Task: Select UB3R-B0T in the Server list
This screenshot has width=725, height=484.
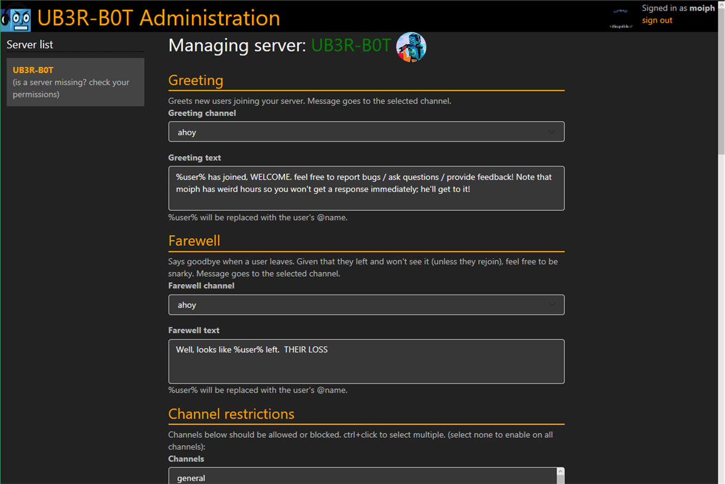Action: point(33,69)
